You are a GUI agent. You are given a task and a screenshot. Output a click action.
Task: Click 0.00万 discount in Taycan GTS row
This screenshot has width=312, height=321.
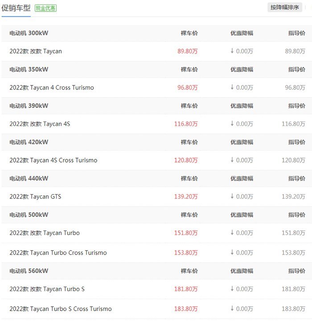point(242,196)
